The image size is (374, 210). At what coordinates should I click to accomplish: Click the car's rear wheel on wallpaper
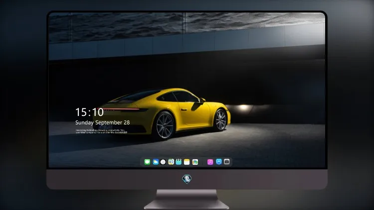[165, 126]
